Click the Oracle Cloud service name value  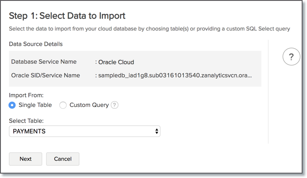coord(116,62)
